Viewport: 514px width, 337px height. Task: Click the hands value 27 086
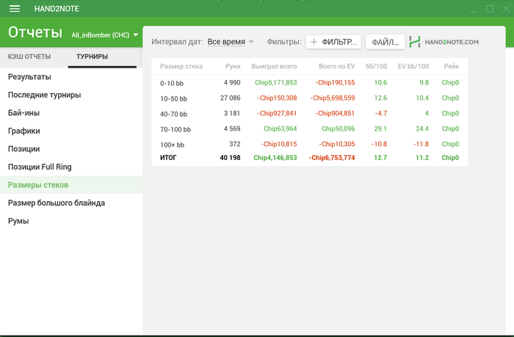click(230, 98)
